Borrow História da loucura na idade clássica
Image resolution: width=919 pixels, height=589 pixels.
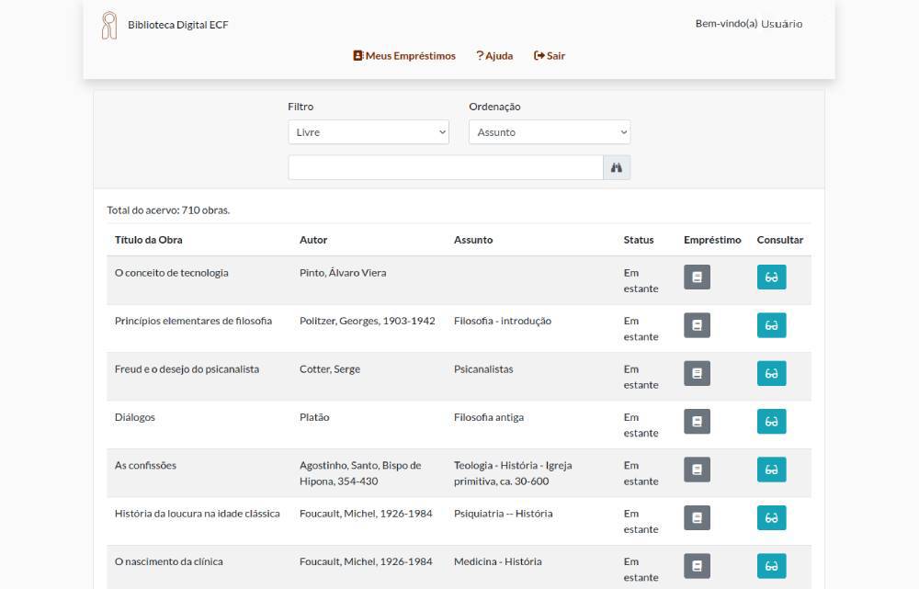click(697, 517)
